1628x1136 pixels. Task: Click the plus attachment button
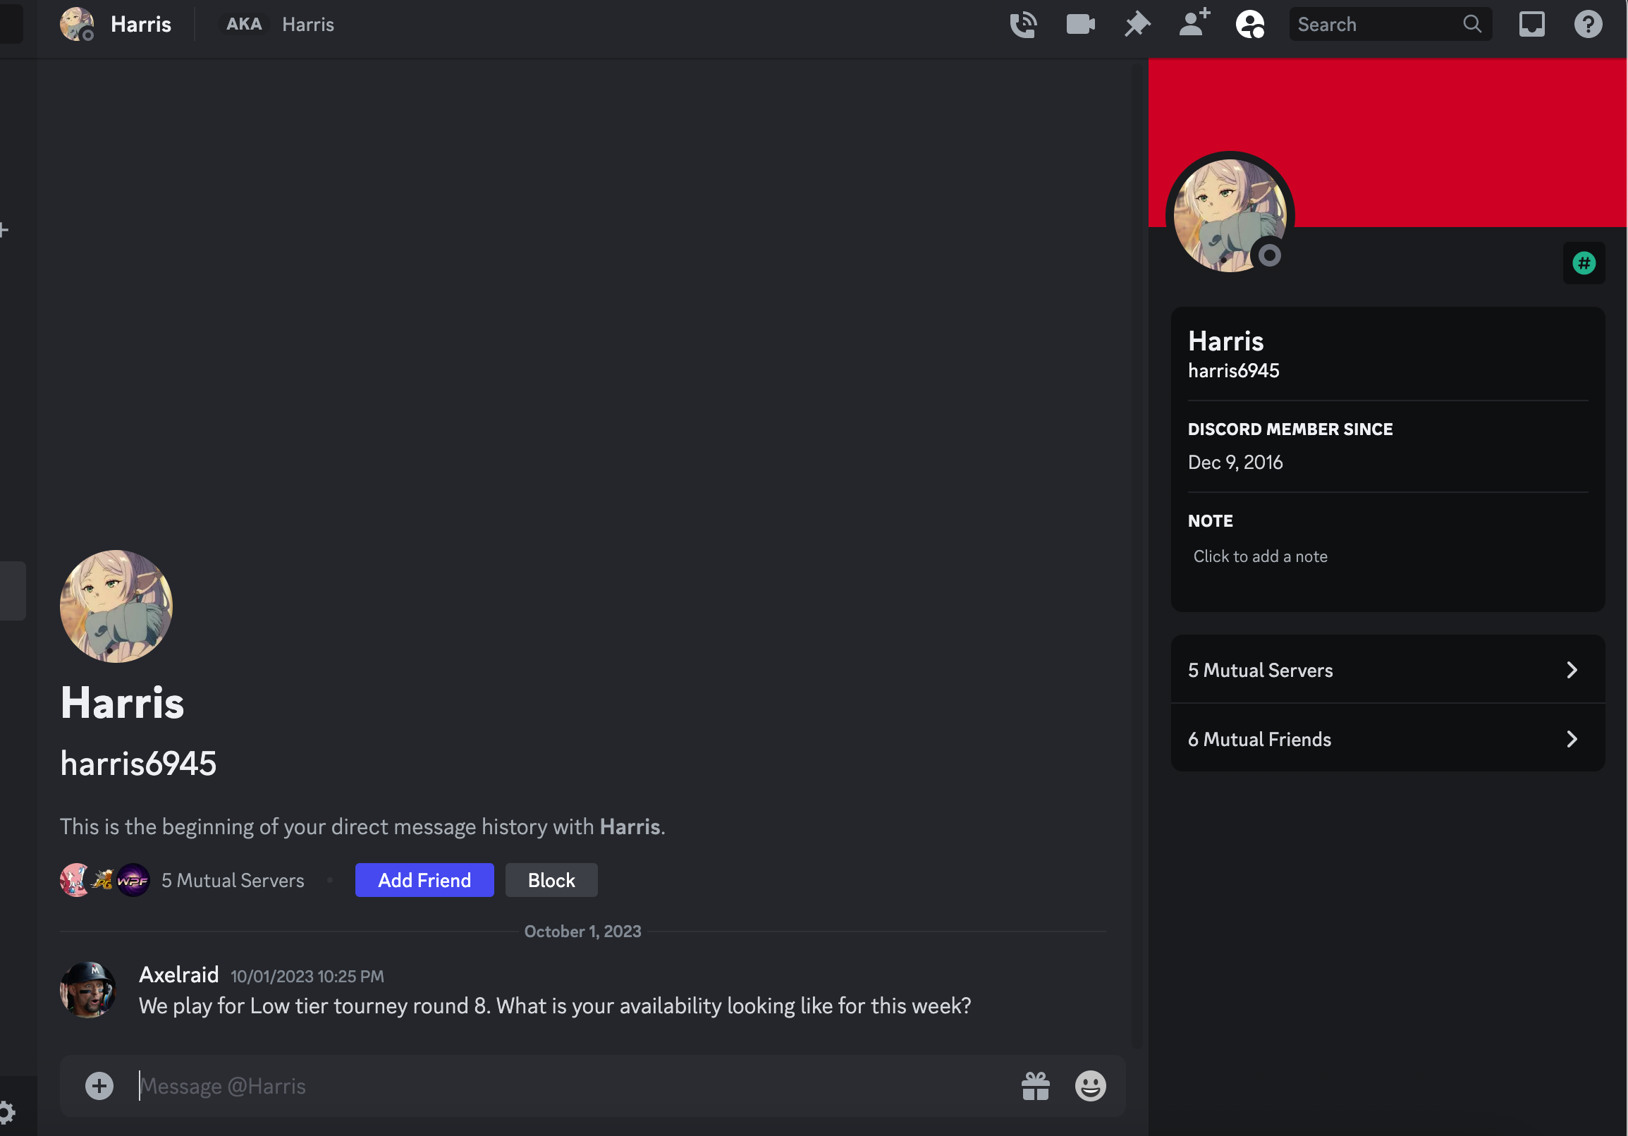coord(99,1086)
